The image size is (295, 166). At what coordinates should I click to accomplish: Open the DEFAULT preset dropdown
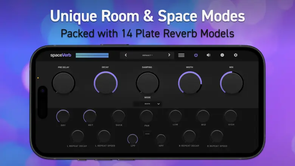click(147, 55)
